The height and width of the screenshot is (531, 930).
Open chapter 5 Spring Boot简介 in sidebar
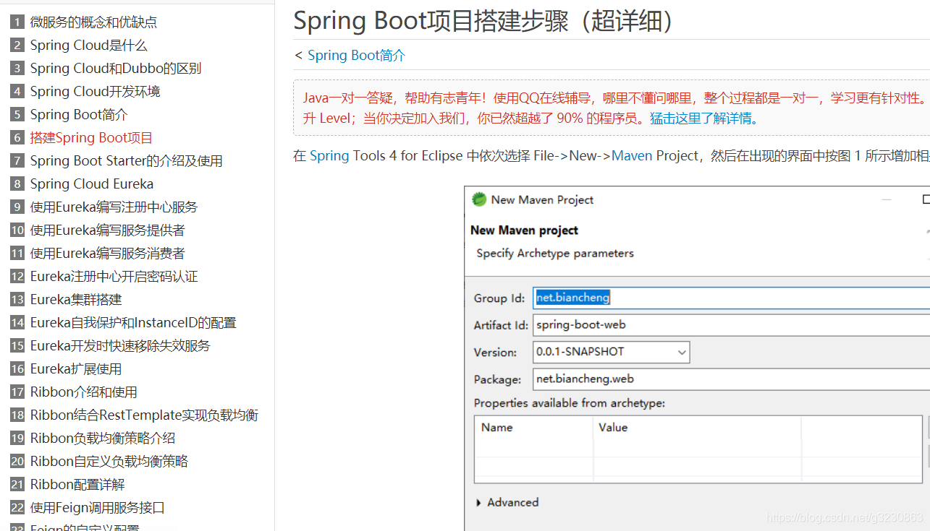(79, 115)
